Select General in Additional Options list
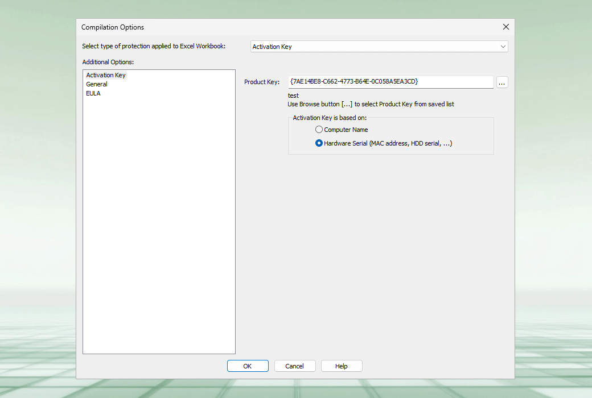The width and height of the screenshot is (592, 398). pyautogui.click(x=97, y=84)
